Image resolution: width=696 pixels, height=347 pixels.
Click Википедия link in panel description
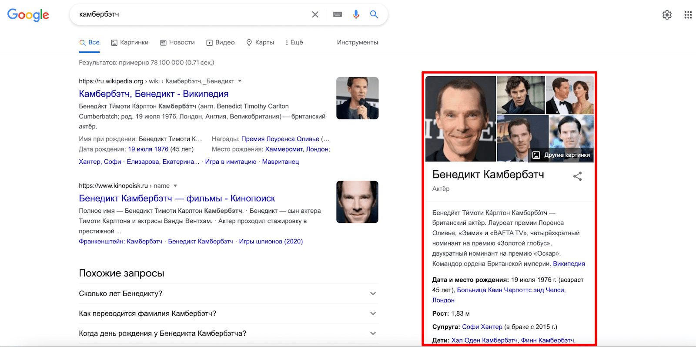(569, 264)
